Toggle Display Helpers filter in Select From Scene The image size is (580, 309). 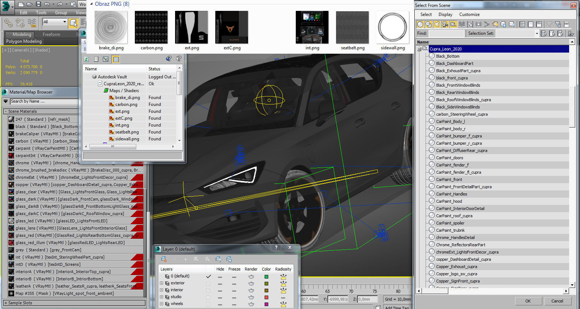pyautogui.click(x=453, y=24)
